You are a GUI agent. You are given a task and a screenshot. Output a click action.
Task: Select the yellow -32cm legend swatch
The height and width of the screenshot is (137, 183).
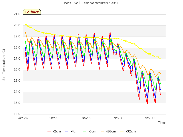[122, 132]
